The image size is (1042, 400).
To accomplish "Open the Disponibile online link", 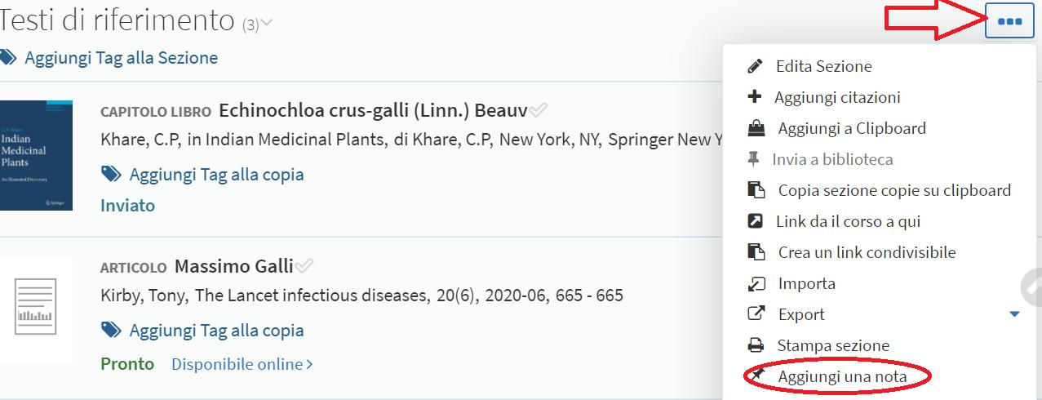I will (242, 364).
